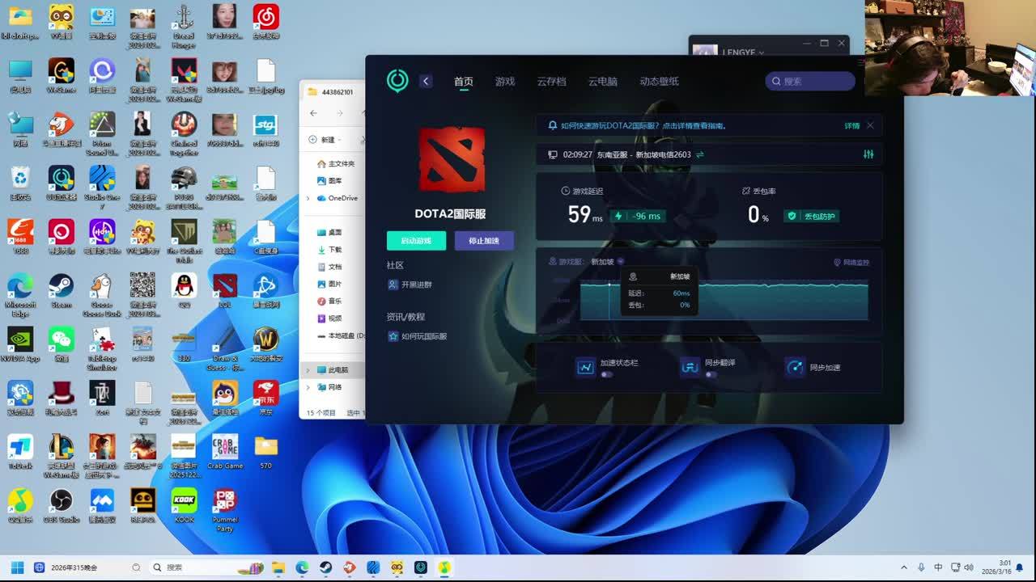Open the 云电脑 tab

tap(602, 82)
